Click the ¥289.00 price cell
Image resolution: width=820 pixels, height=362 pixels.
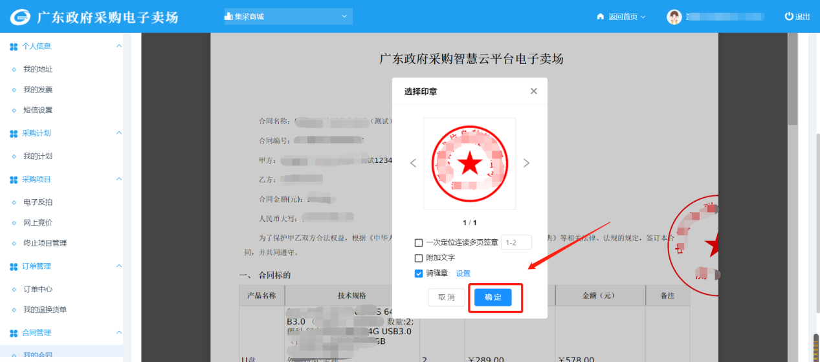click(x=485, y=359)
